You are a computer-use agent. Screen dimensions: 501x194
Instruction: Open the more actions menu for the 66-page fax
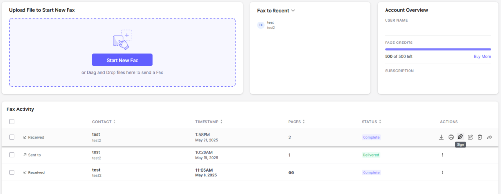tap(442, 172)
